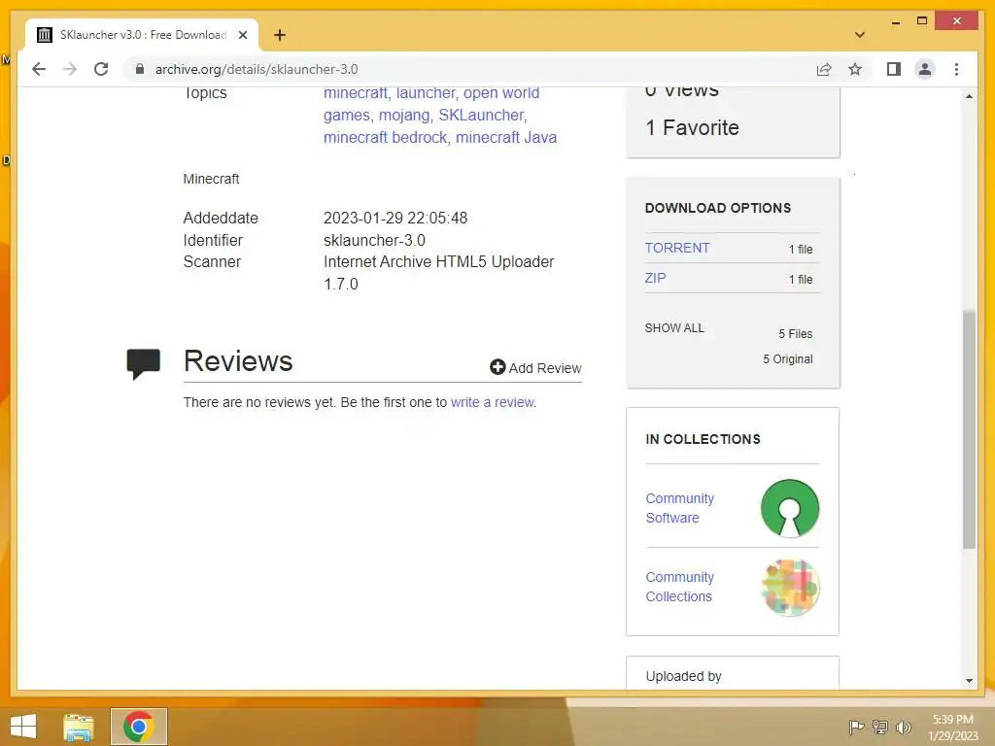Click SHOW ALL download files
The image size is (995, 746).
674,328
